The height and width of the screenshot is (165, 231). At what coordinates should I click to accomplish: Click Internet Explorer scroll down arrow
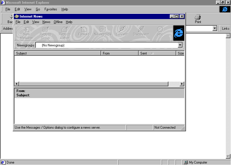[228, 156]
